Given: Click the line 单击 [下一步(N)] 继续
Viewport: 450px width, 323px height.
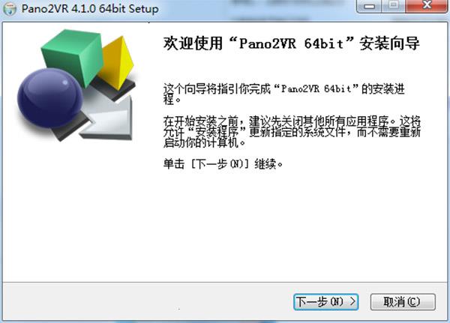Looking at the screenshot, I should 223,164.
